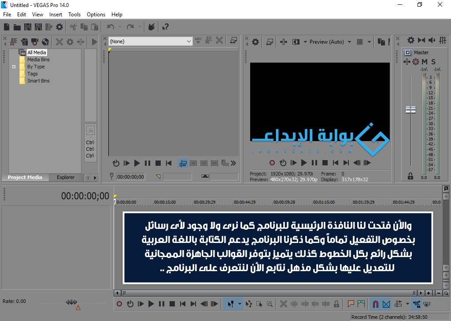
Task: Toggle Enable Snapping magnet button
Action: [x=375, y=304]
